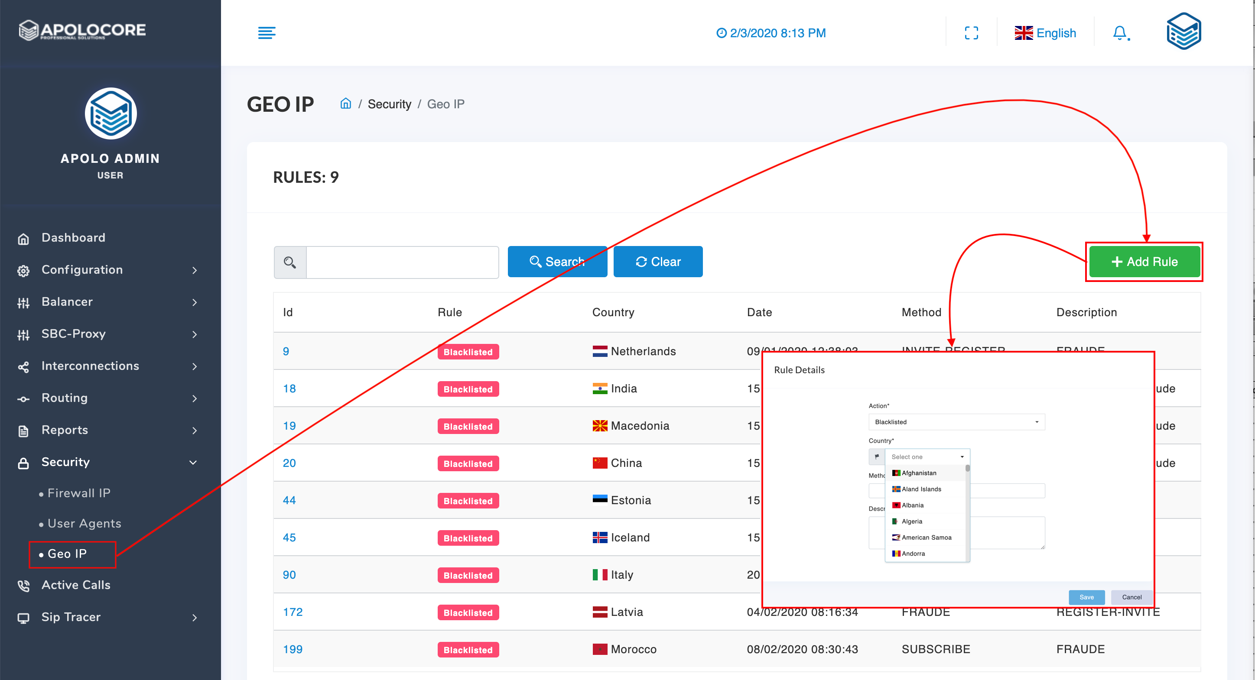Click the home icon in breadcrumb
Image resolution: width=1255 pixels, height=680 pixels.
pyautogui.click(x=345, y=104)
